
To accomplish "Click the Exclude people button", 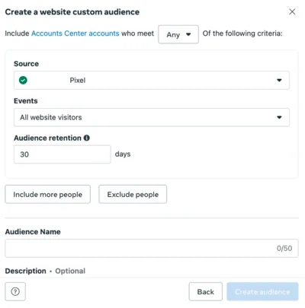I will tap(133, 194).
